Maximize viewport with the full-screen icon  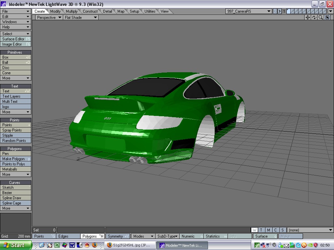click(327, 18)
